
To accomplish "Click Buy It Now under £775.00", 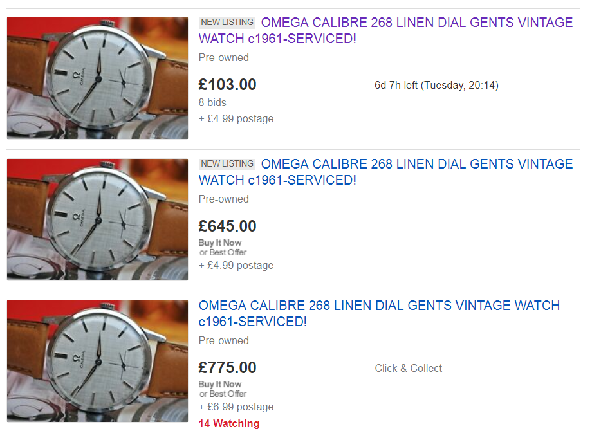I will click(219, 384).
